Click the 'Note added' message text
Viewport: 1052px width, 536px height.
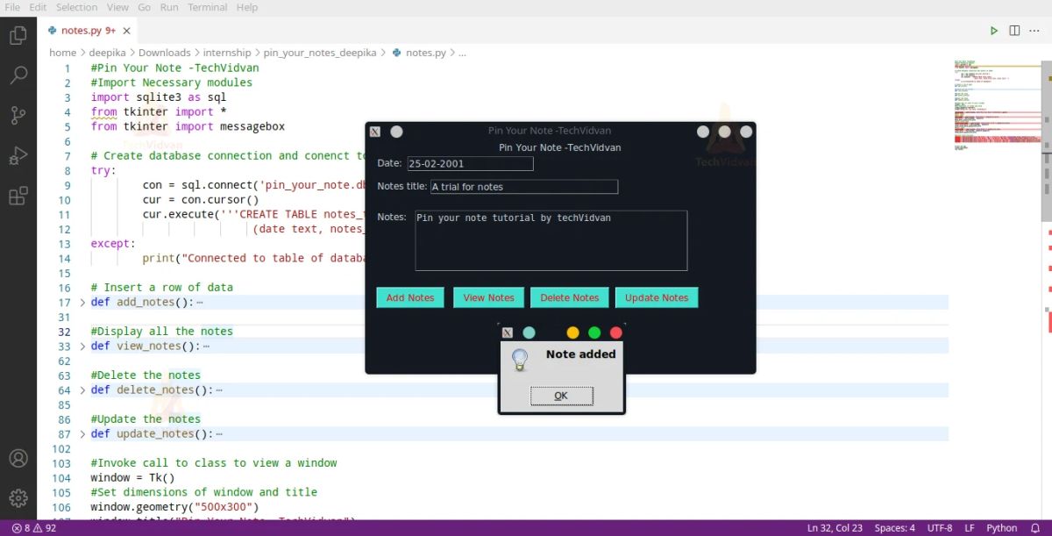tap(580, 354)
